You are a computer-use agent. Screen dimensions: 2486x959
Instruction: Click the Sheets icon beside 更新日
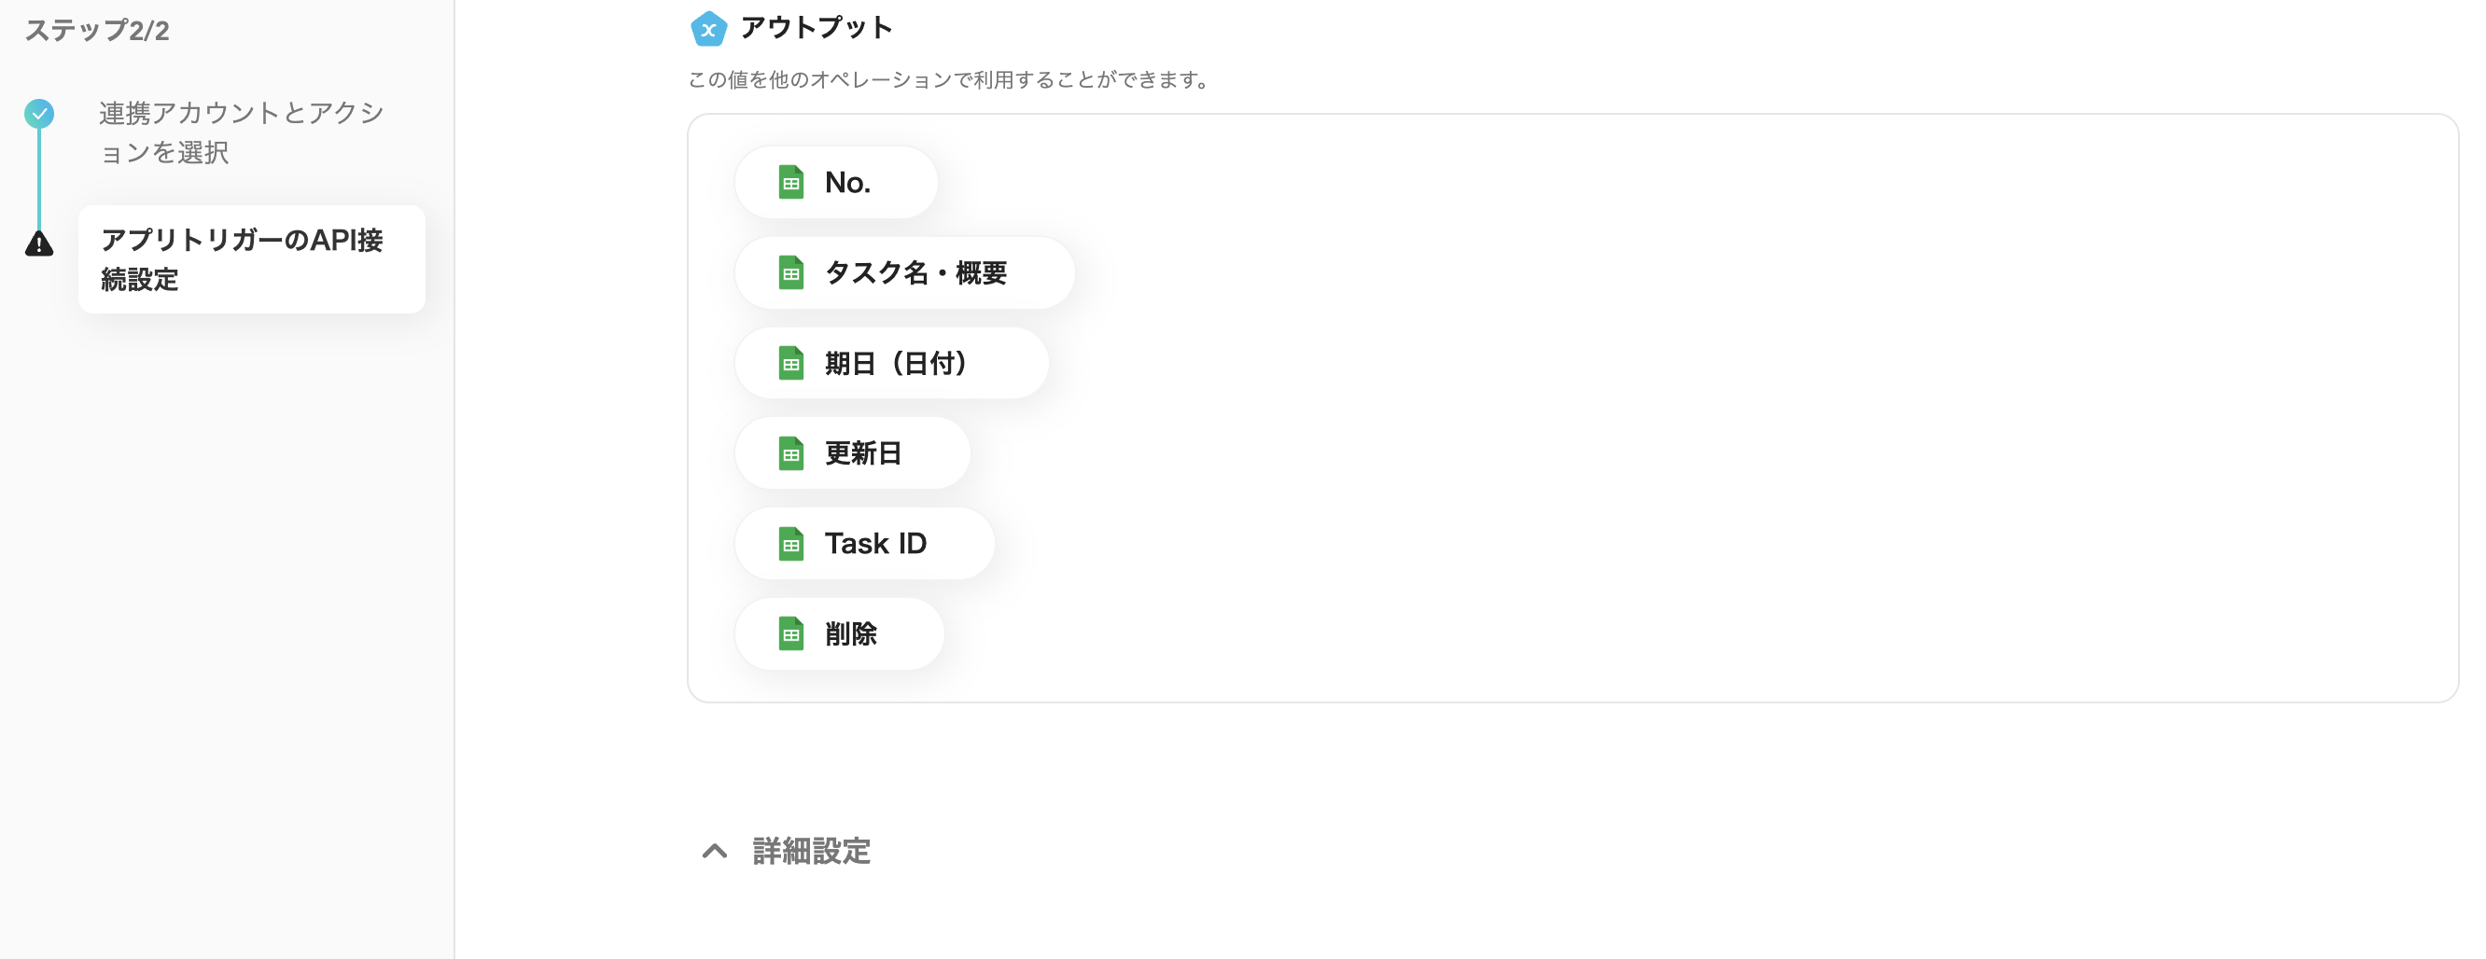[x=791, y=452]
